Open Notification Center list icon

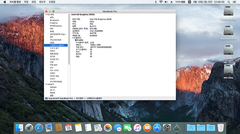point(234,2)
